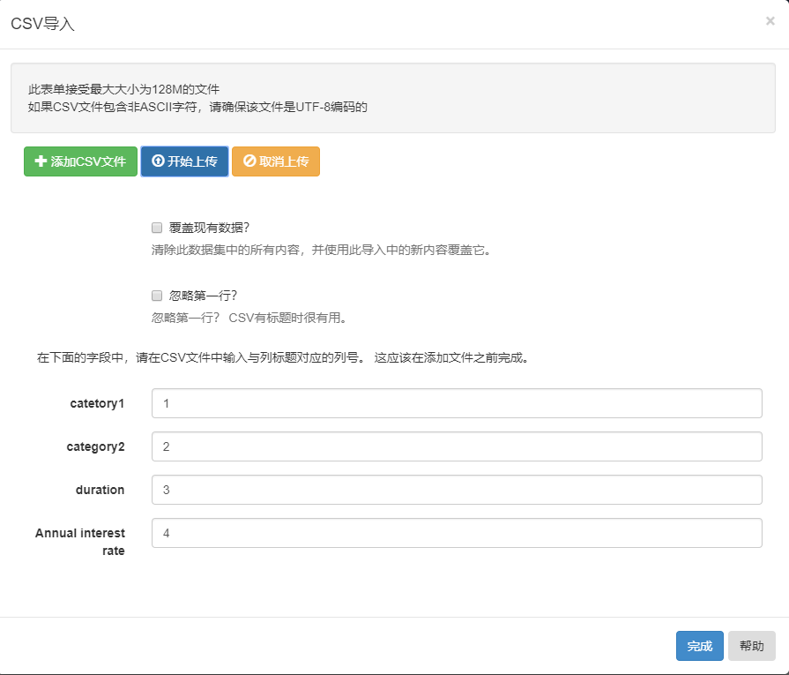
Task: Select the duration column number field
Action: coord(457,490)
